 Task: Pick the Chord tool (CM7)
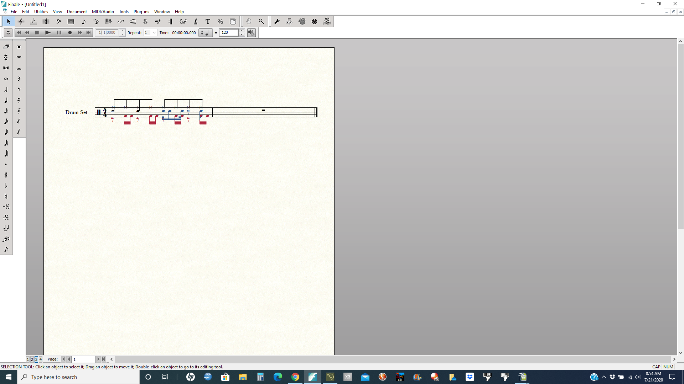pos(183,22)
